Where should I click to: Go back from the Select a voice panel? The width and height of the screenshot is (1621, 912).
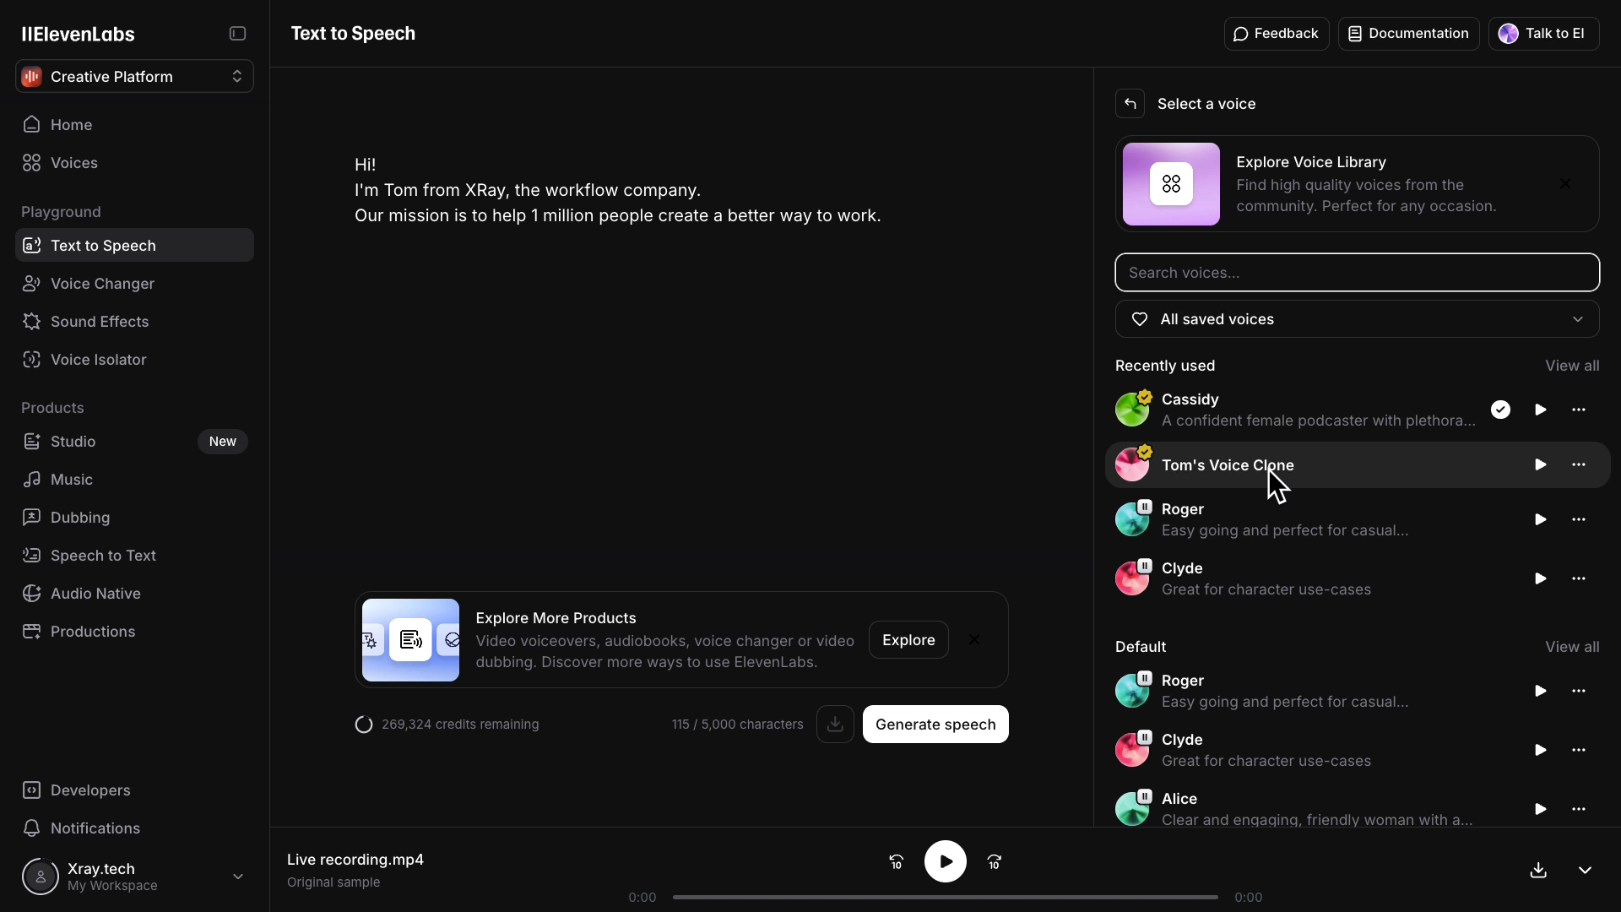1130,103
